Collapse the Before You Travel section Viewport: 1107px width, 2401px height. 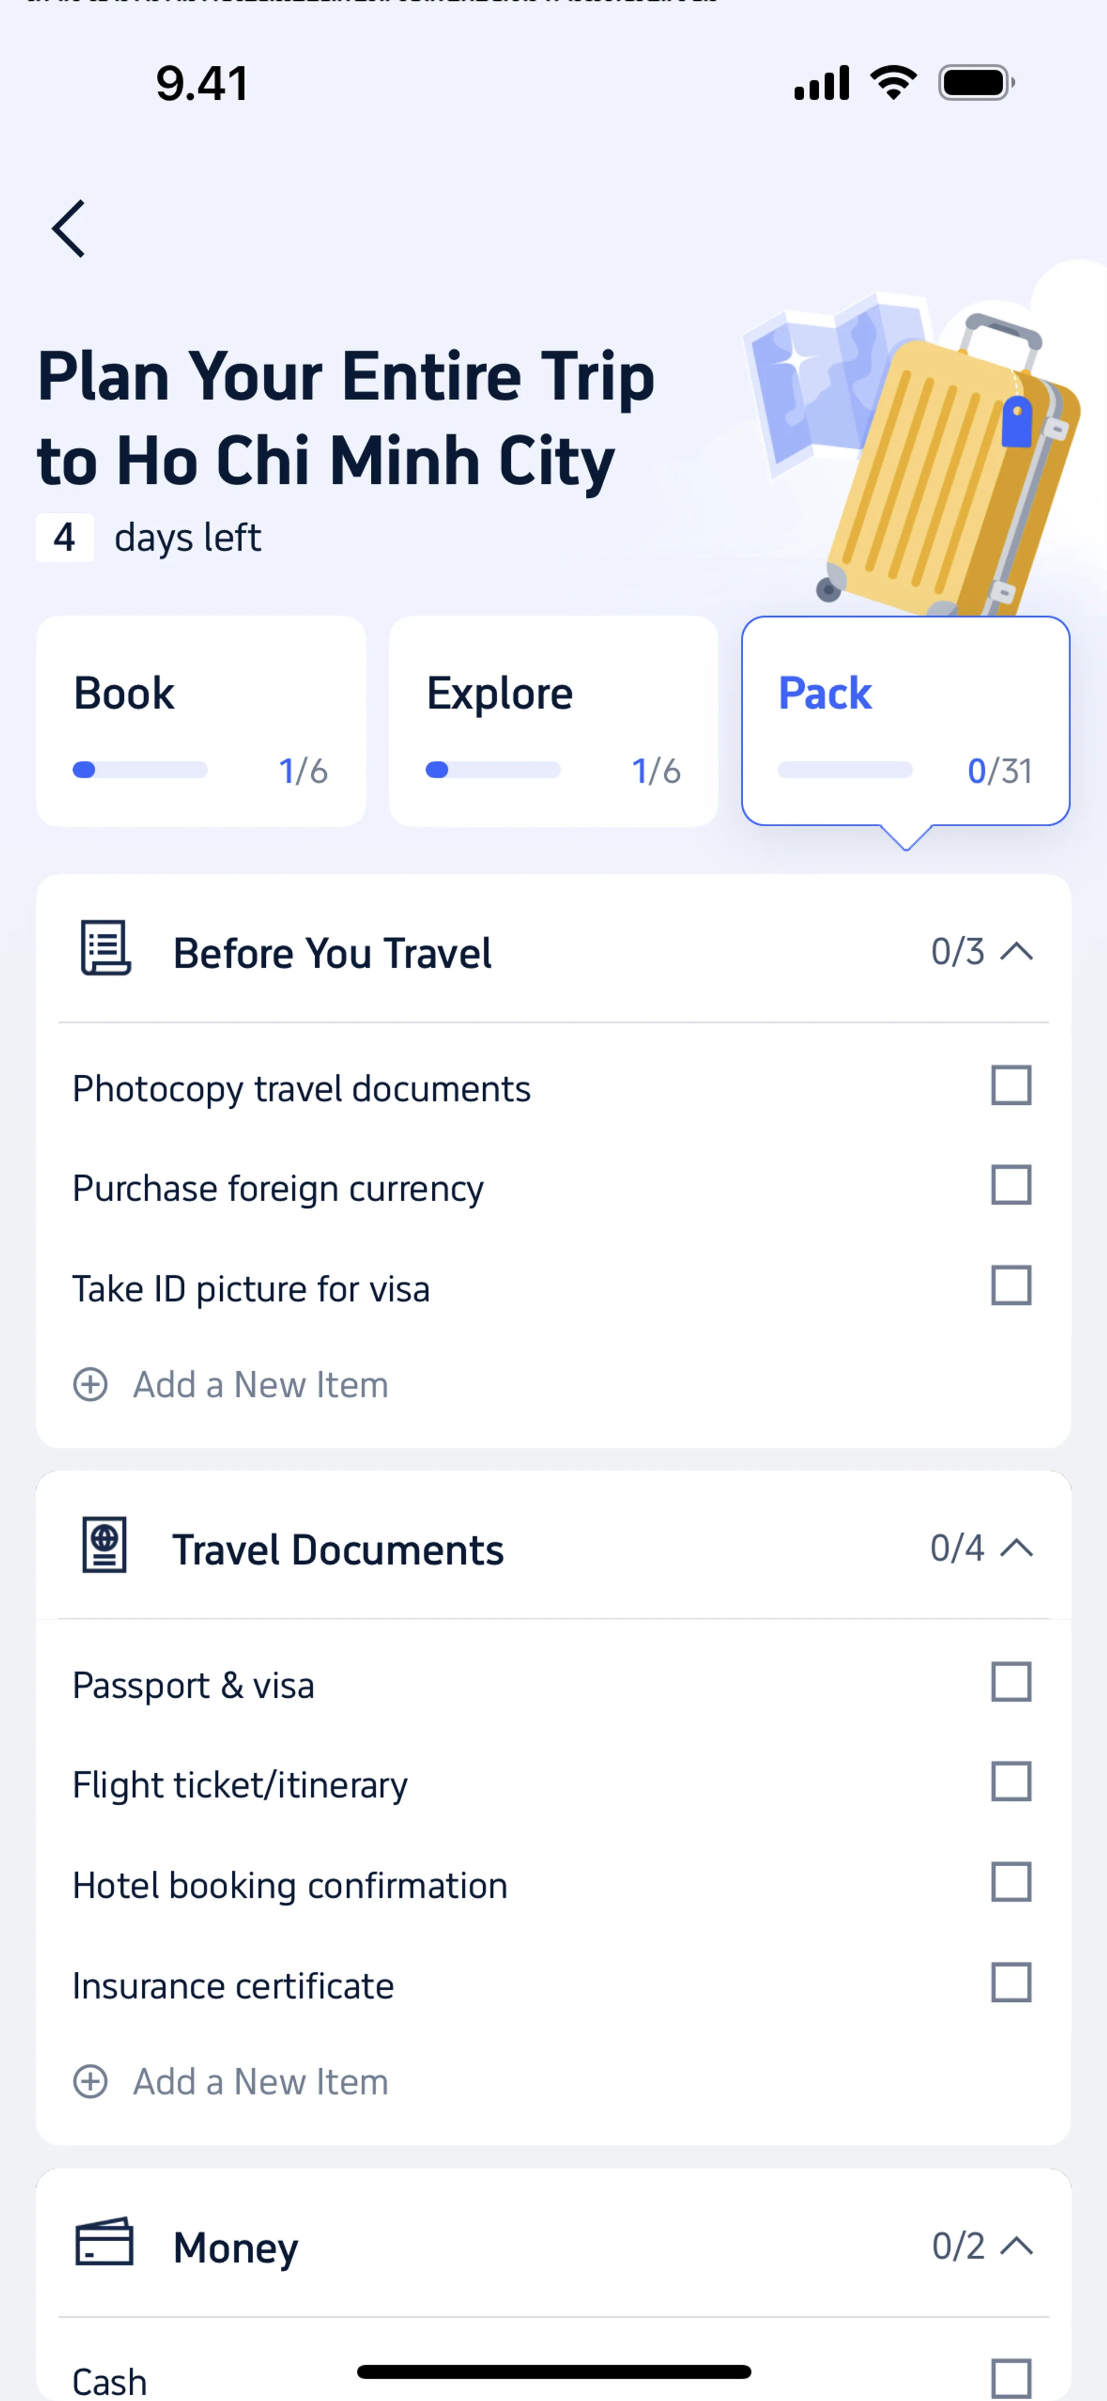coord(1016,952)
